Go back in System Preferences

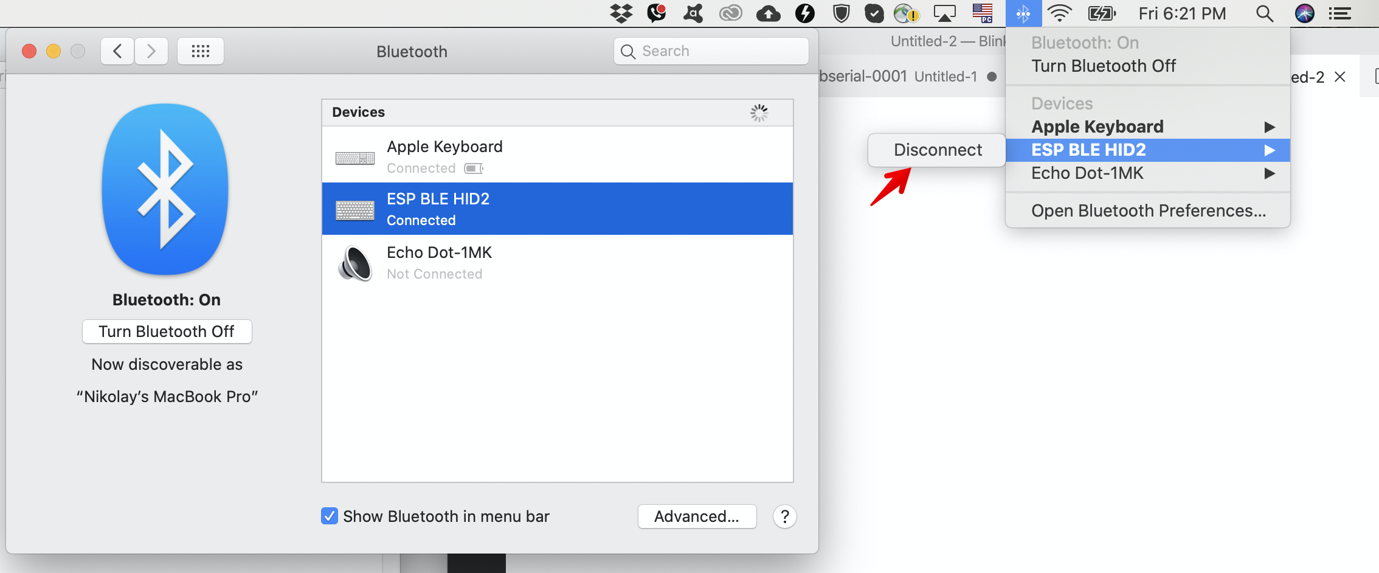[x=117, y=51]
